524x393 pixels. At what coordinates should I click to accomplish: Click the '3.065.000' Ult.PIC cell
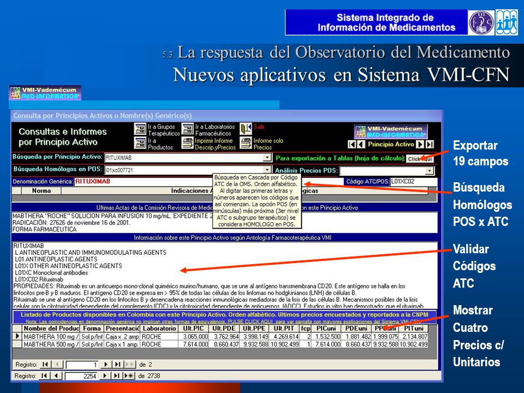click(193, 337)
